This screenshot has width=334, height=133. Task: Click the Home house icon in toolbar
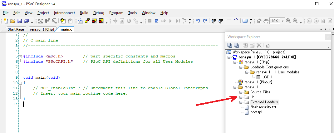[x=259, y=21]
